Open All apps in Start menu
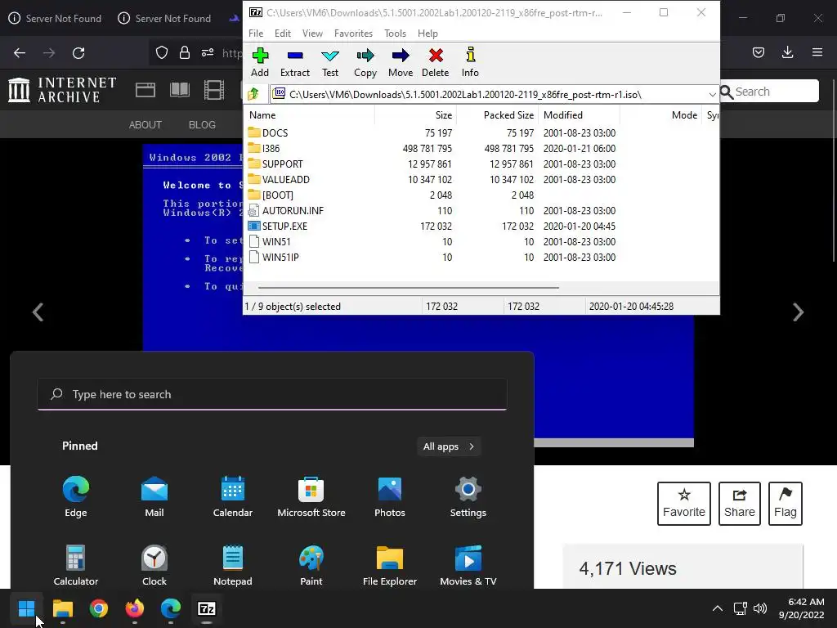 [x=449, y=446]
